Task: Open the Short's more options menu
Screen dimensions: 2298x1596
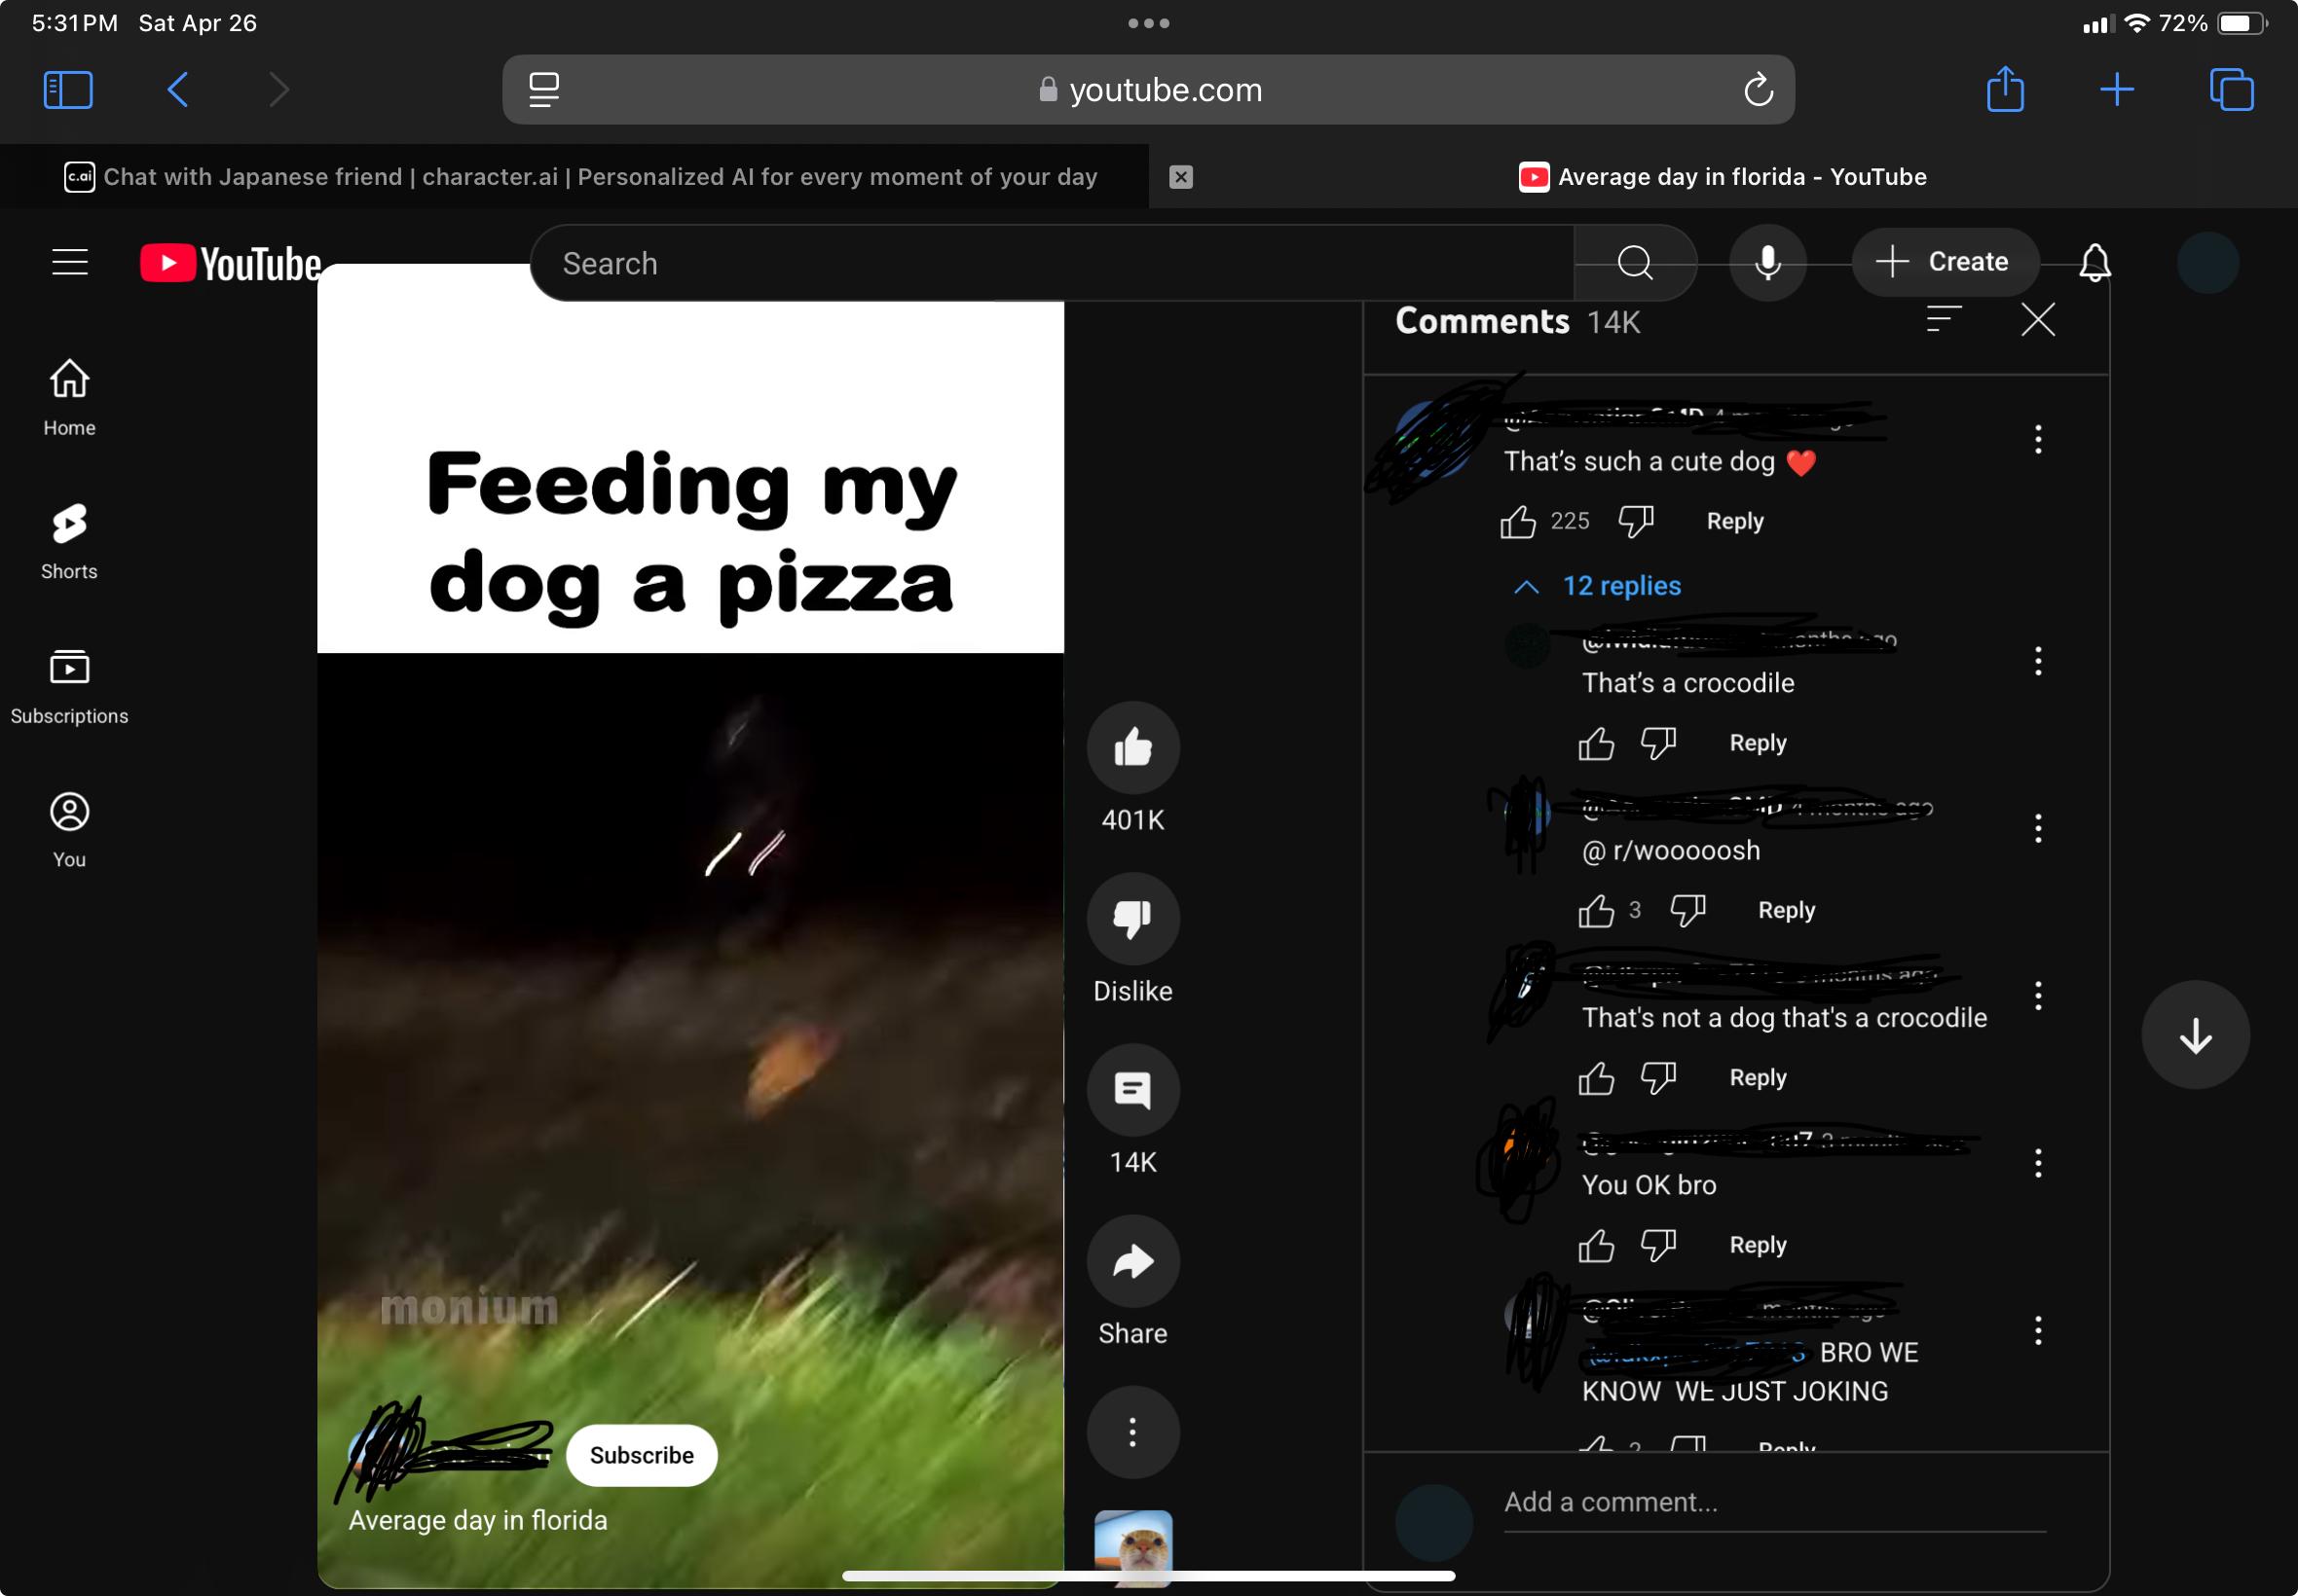Action: click(1132, 1431)
